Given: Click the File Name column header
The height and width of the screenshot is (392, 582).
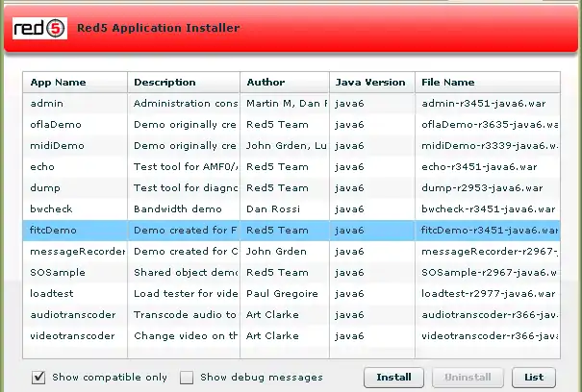Looking at the screenshot, I should pyautogui.click(x=447, y=83).
